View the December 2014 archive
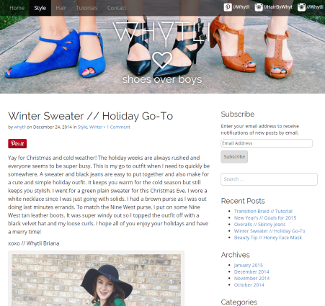 tap(251, 271)
